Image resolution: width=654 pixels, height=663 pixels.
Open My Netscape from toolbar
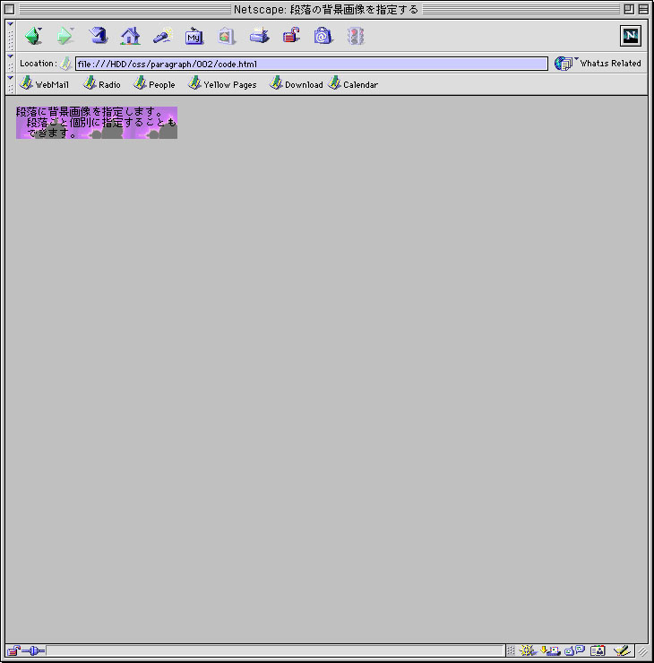(194, 36)
